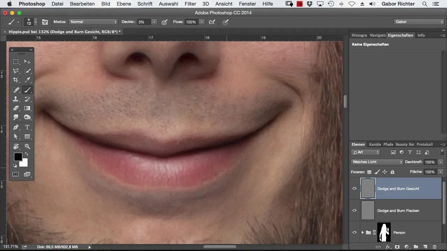Viewport: 447px width, 251px height.
Task: Expand the Person layer group
Action: tap(362, 233)
